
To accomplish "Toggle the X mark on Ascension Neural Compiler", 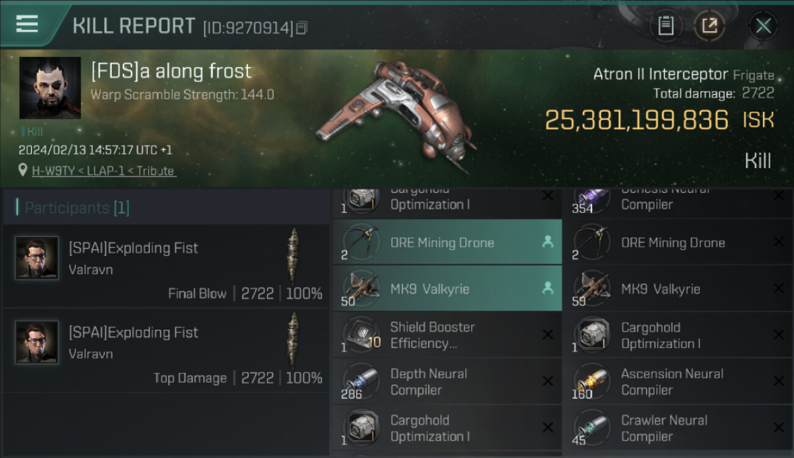I will tap(778, 381).
